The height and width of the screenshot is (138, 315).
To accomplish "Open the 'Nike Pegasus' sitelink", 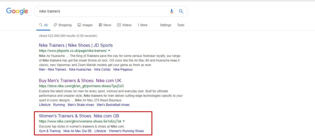I will (x=123, y=69).
